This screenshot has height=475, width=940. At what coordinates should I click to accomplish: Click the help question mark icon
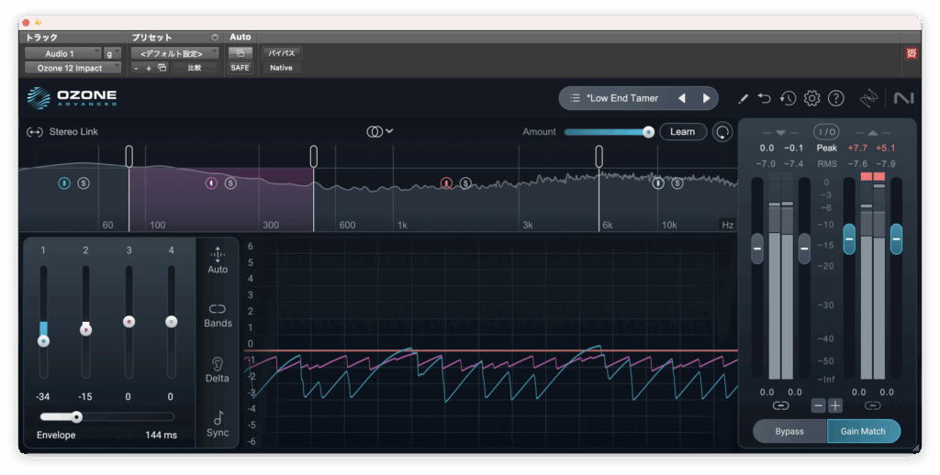click(x=835, y=98)
